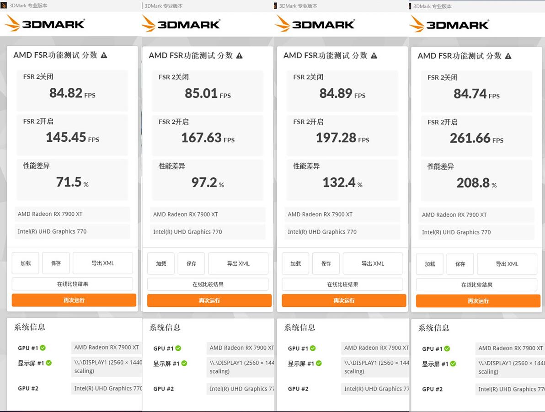Click orange 再次运行 button in third panel
This screenshot has width=545, height=412.
coord(344,300)
